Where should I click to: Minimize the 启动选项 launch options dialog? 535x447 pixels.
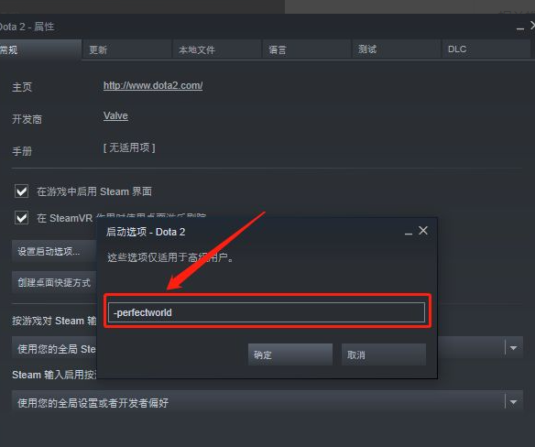pyautogui.click(x=409, y=232)
